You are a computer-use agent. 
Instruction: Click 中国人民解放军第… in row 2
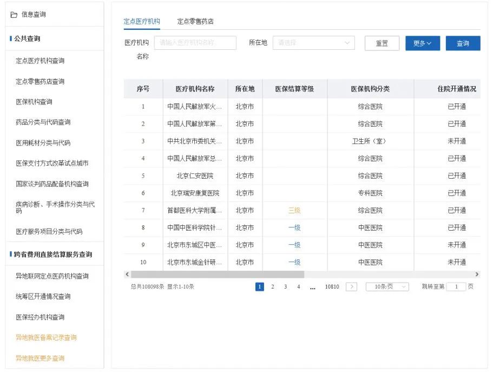pyautogui.click(x=195, y=124)
